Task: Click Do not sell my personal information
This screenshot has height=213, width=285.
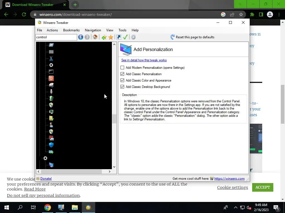Action: pyautogui.click(x=43, y=196)
